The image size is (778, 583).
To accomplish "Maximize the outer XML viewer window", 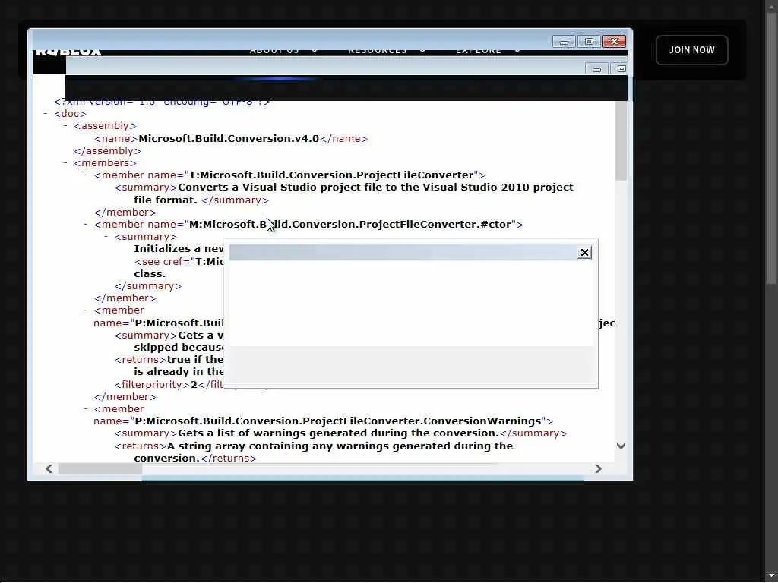I will coord(589,42).
